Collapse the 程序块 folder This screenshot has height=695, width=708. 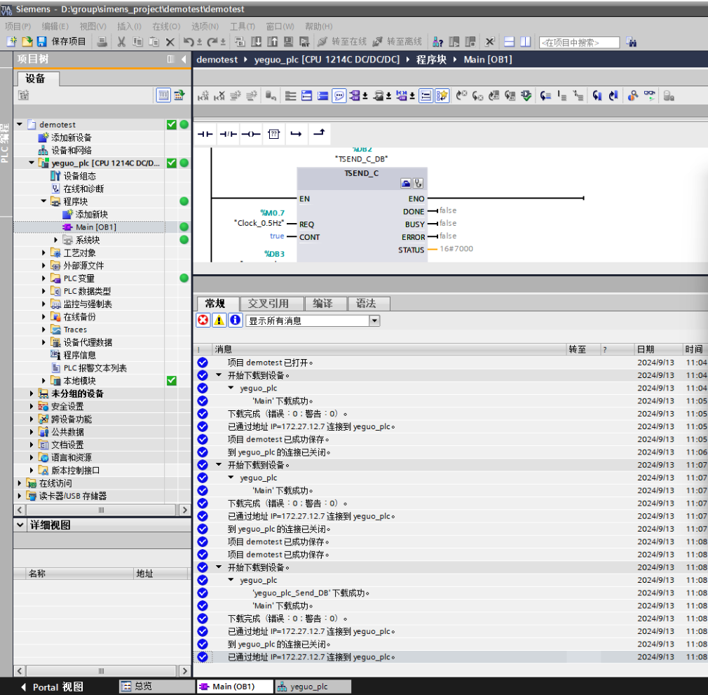44,202
